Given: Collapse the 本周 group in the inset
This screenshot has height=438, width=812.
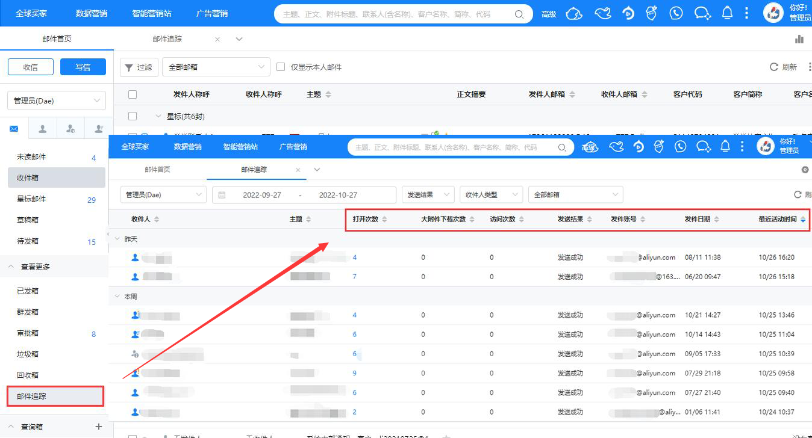Looking at the screenshot, I should point(117,297).
